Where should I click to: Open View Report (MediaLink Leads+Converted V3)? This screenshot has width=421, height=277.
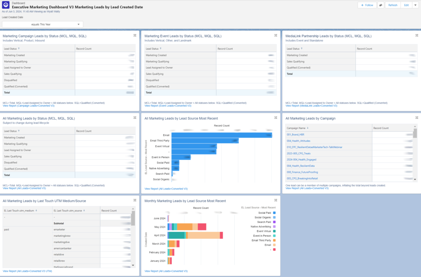[x=311, y=106]
